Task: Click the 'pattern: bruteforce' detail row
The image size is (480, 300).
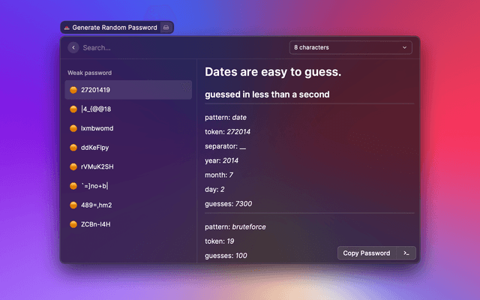Action: (235, 225)
